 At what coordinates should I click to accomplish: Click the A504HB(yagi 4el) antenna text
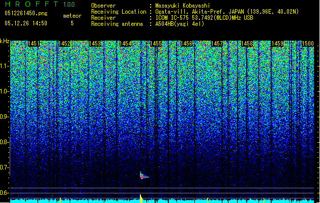pyautogui.click(x=180, y=24)
